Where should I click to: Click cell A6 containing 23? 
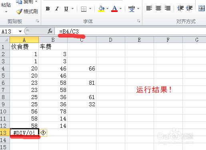coord(24,82)
